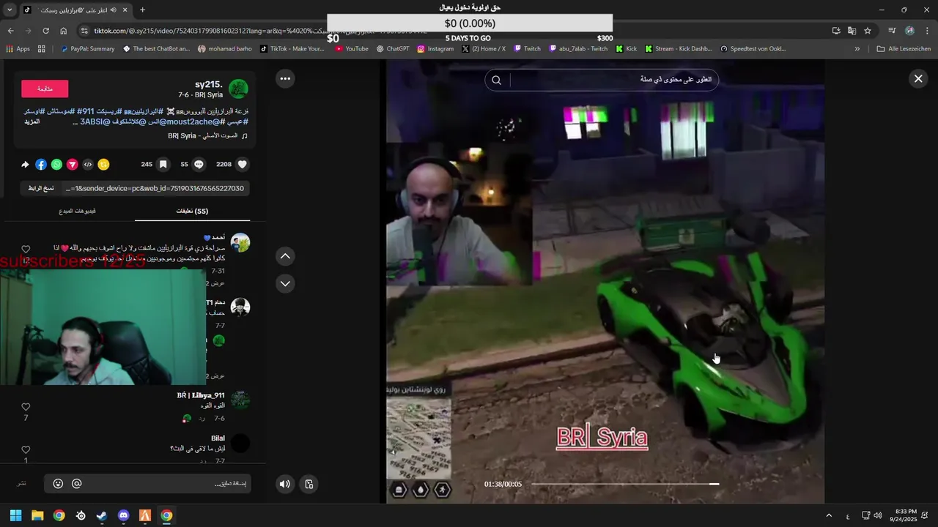Click the sy215. username
The height and width of the screenshot is (527, 938).
tap(209, 84)
